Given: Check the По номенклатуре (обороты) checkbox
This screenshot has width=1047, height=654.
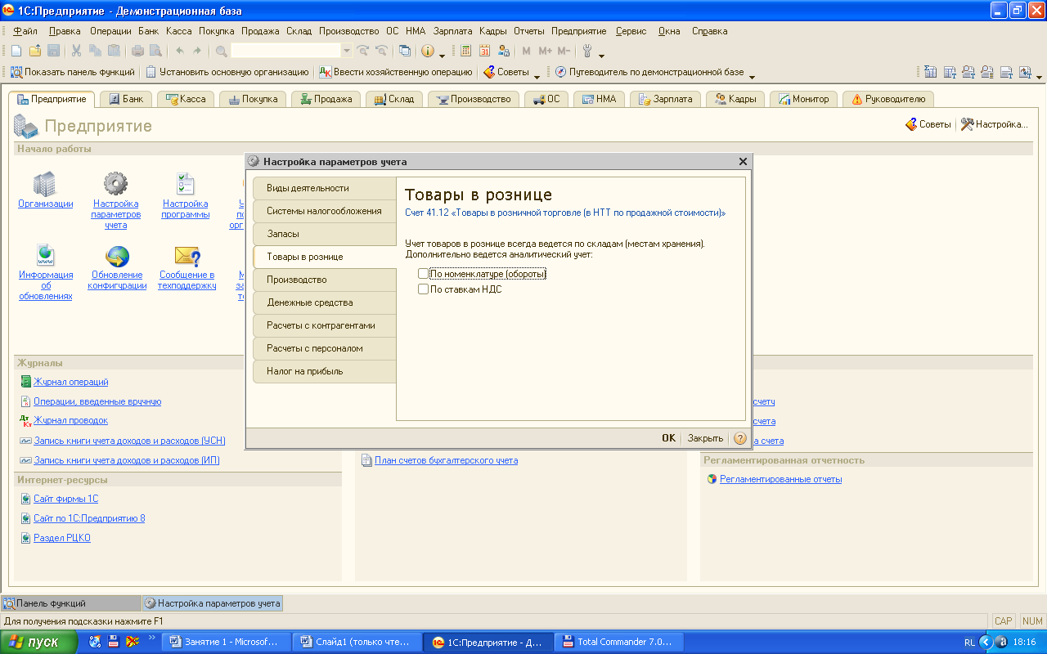Looking at the screenshot, I should [423, 274].
